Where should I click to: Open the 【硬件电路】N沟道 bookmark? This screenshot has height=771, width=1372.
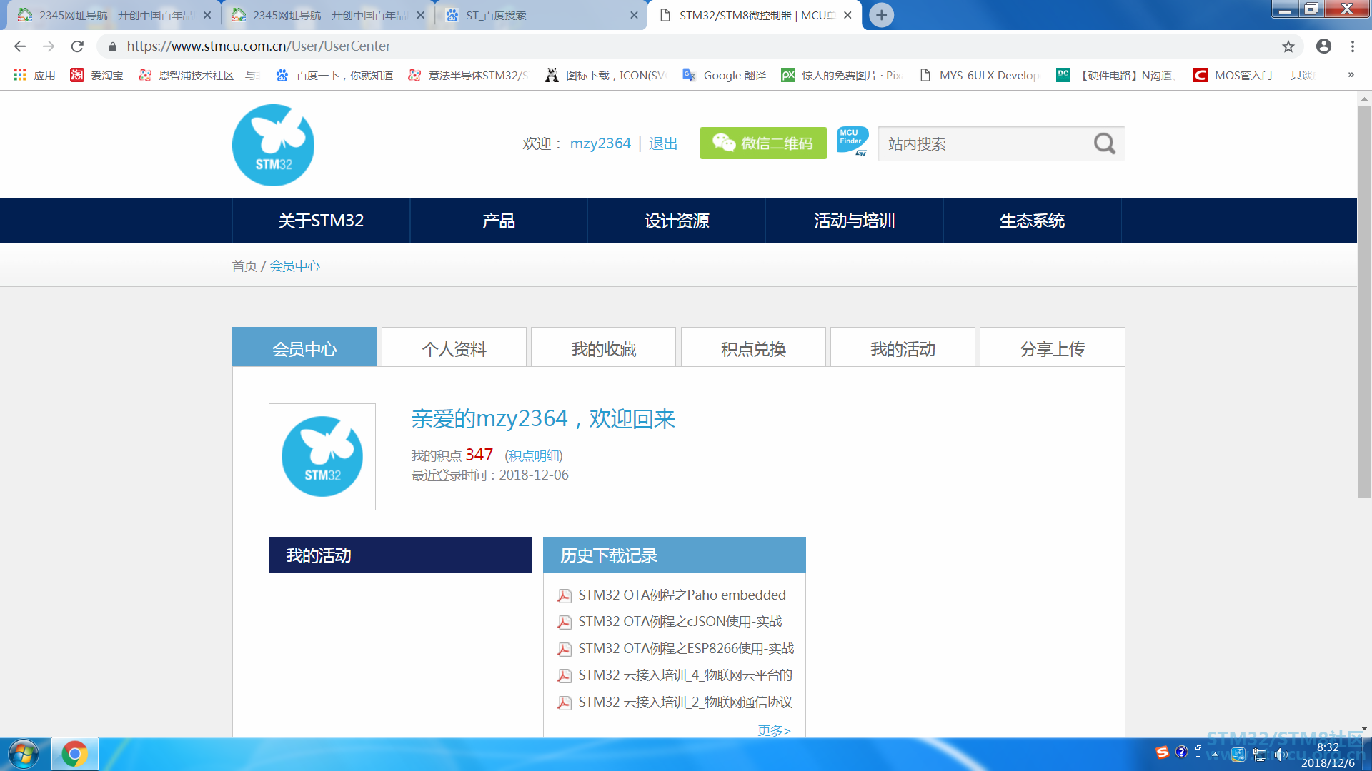pos(1117,75)
